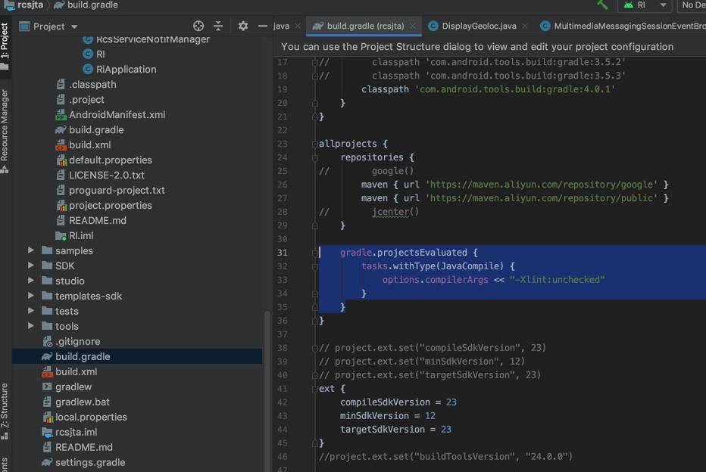Click minSdkVersion value 12

(430, 416)
